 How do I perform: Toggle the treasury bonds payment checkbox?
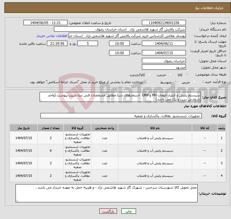coord(147,81)
